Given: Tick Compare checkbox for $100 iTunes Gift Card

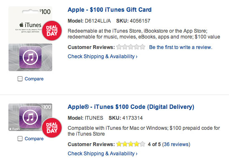Looking at the screenshot, I should [20, 79].
